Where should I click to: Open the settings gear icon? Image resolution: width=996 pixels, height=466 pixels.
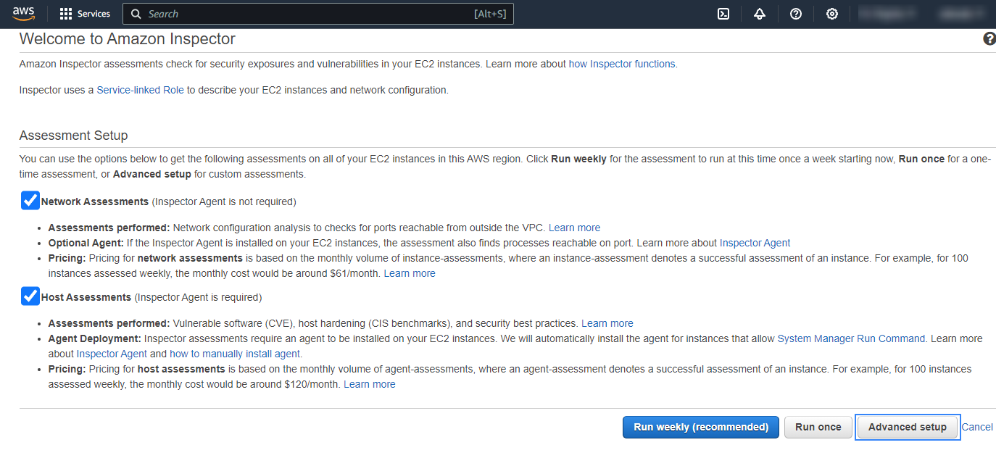(832, 14)
